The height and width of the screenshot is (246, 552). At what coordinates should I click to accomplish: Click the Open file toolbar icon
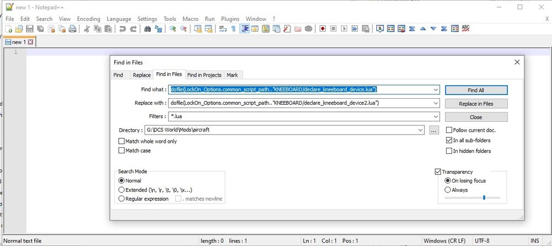19,29
